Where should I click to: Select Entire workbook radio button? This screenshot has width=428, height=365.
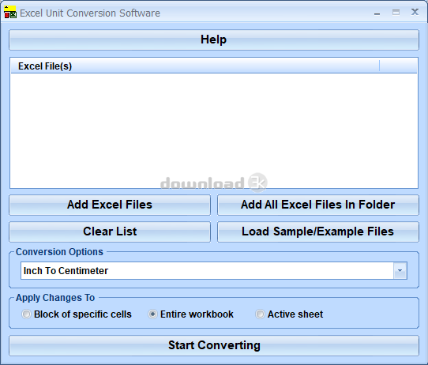click(x=152, y=314)
